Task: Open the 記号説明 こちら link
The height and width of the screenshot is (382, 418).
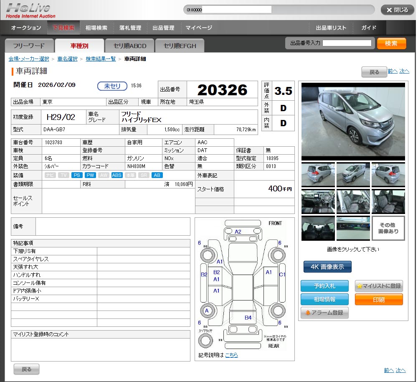Action: pos(231,355)
